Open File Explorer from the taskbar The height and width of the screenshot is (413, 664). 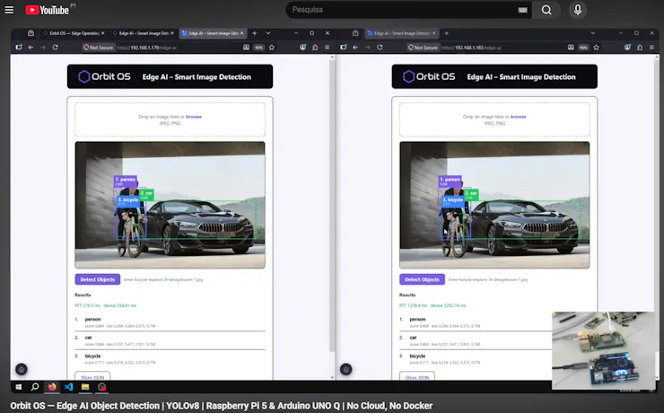tap(85, 387)
